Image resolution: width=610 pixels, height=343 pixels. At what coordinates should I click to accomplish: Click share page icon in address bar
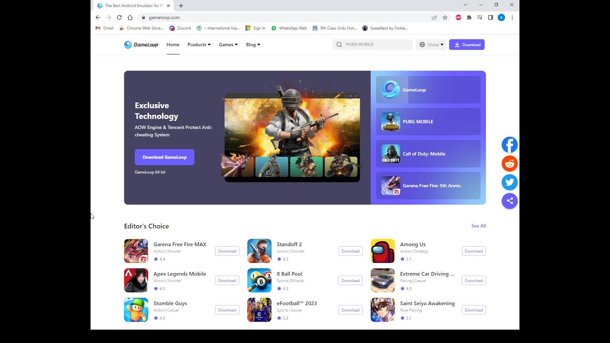pos(434,18)
